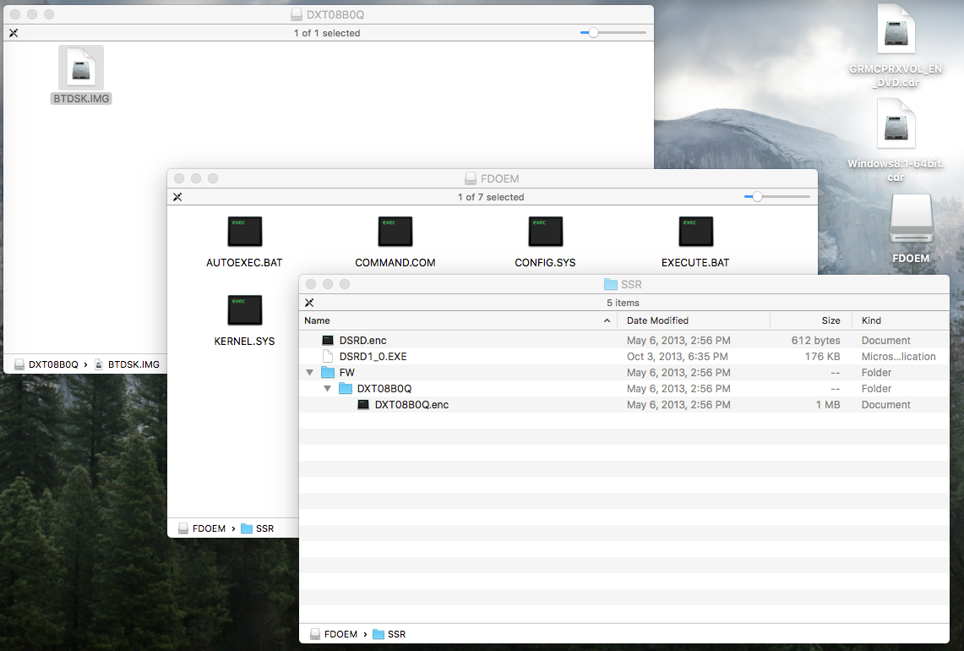Click the BTDSK.IMG file icon in path bar
The width and height of the screenshot is (964, 651).
[99, 364]
